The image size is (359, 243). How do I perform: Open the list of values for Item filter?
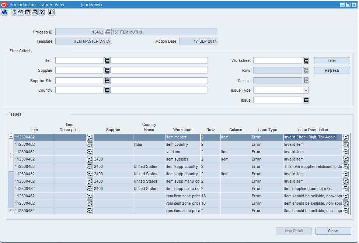tap(107, 60)
